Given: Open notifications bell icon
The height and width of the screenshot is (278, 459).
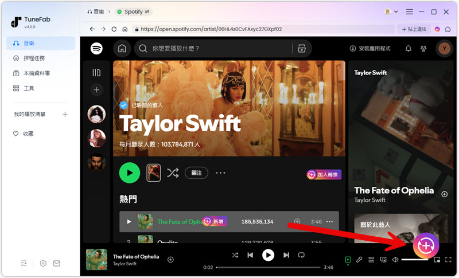Looking at the screenshot, I should point(409,49).
